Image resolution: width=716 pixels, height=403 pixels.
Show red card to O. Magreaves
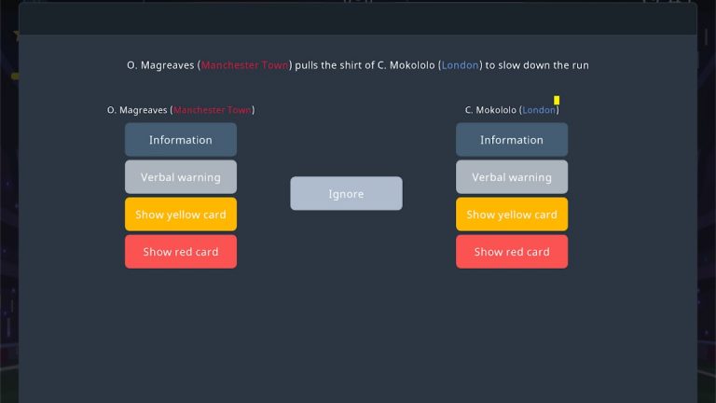[180, 252]
